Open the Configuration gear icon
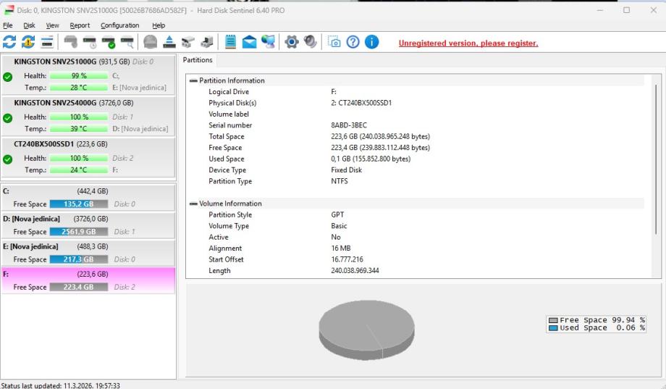This screenshot has width=666, height=389. point(292,42)
